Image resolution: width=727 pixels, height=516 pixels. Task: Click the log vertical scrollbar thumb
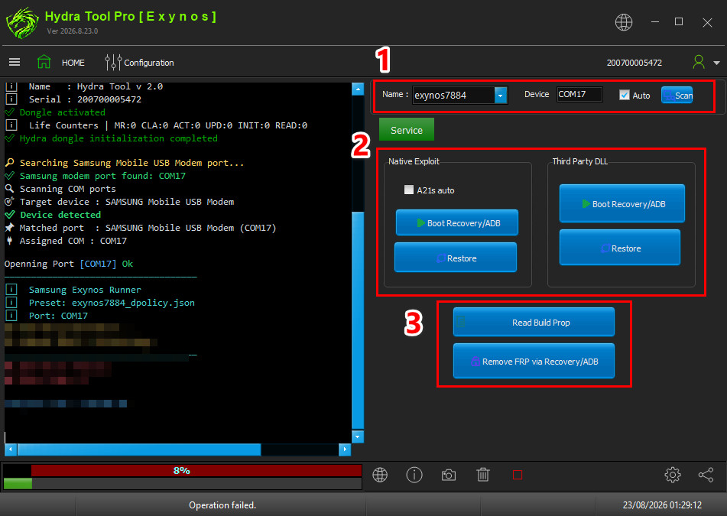(x=358, y=320)
